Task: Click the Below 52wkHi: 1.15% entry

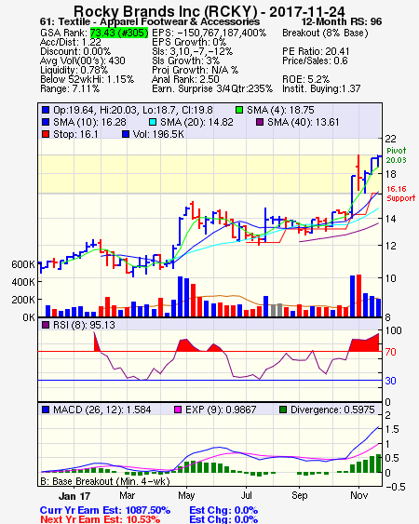Action: point(87,79)
